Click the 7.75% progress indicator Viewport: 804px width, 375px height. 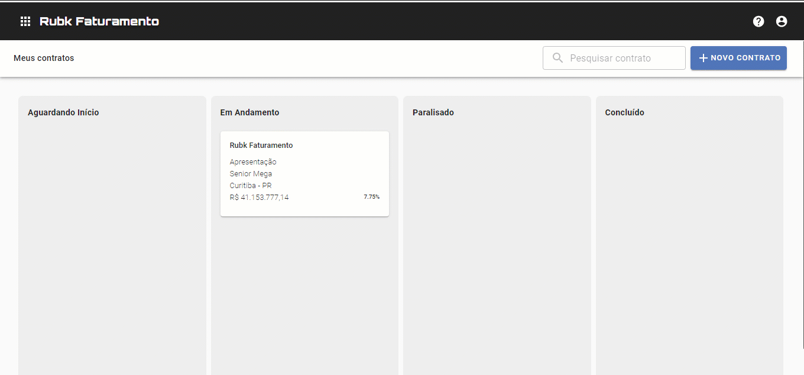(x=371, y=197)
